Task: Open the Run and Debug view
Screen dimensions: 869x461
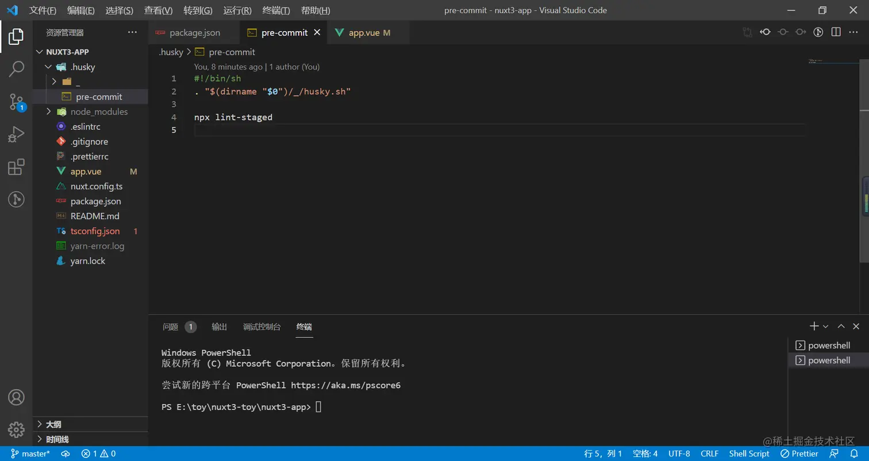Action: tap(16, 135)
